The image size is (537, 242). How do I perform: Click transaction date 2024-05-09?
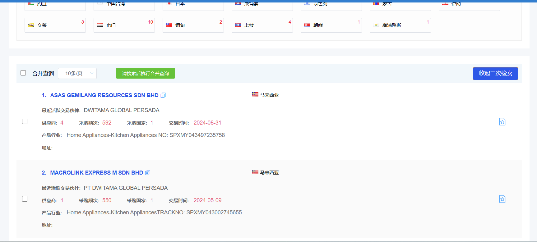[x=207, y=200]
